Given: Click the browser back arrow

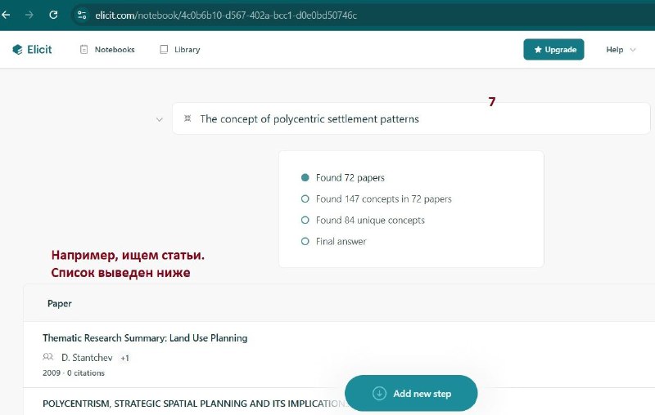Looking at the screenshot, I should point(6,15).
